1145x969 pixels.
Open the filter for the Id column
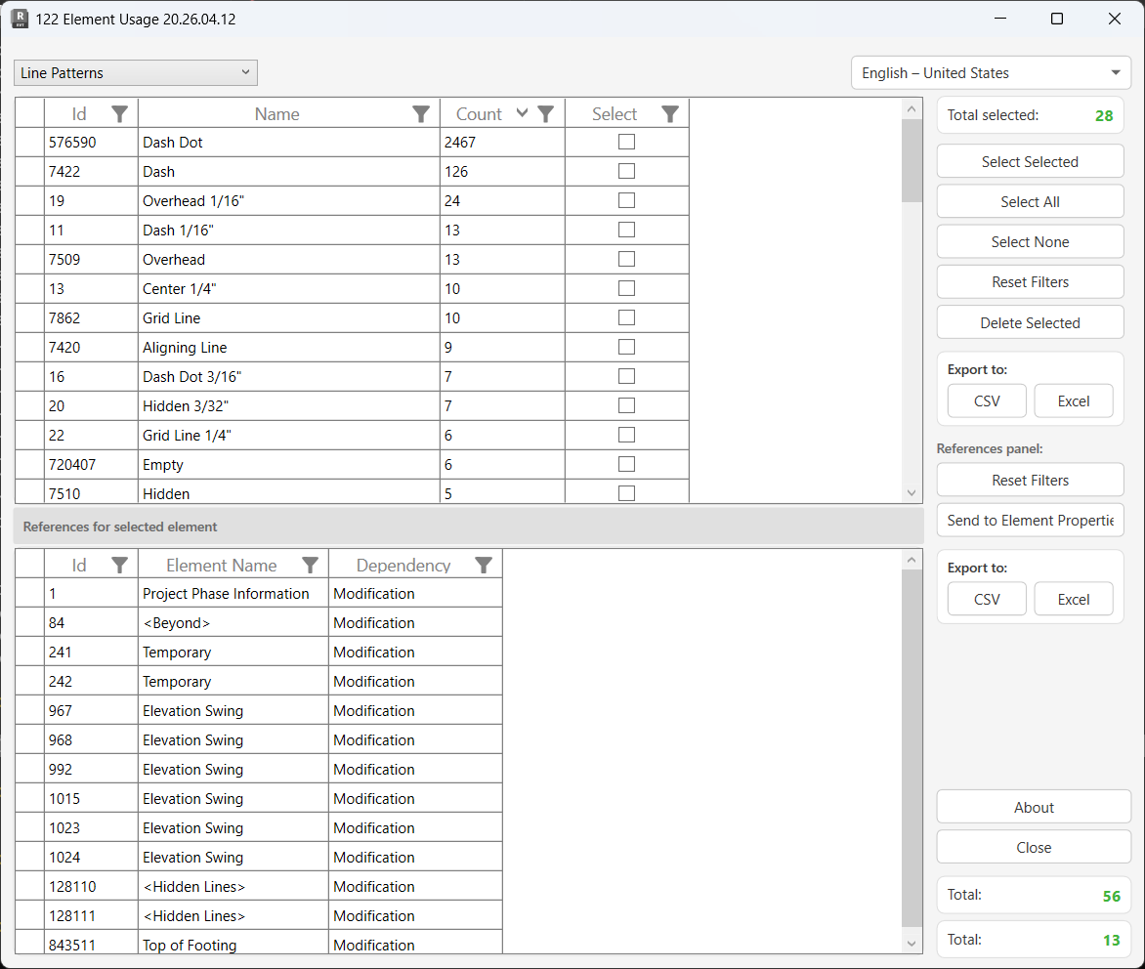coord(119,114)
